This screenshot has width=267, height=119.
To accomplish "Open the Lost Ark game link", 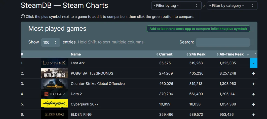I will [x=78, y=63].
